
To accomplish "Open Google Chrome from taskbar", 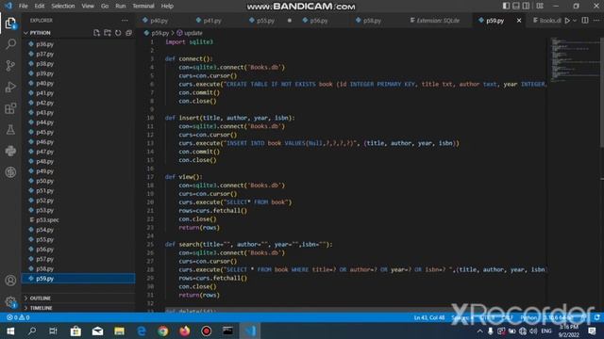I will tap(163, 331).
